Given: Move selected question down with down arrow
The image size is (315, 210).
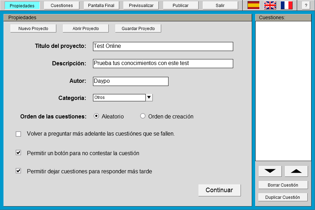Looking at the screenshot, I should pos(270,171).
